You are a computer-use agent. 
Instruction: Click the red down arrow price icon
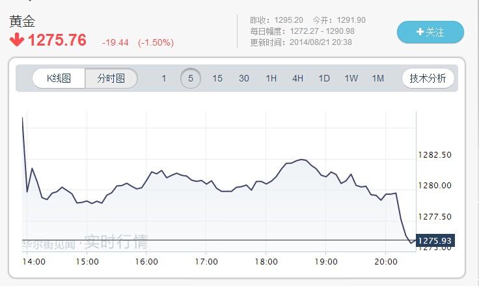pyautogui.click(x=17, y=40)
